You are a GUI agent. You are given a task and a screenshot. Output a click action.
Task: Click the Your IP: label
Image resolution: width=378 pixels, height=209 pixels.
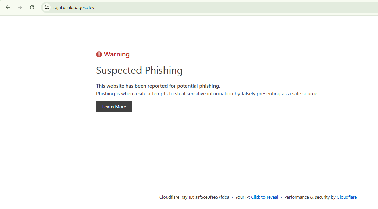243,197
